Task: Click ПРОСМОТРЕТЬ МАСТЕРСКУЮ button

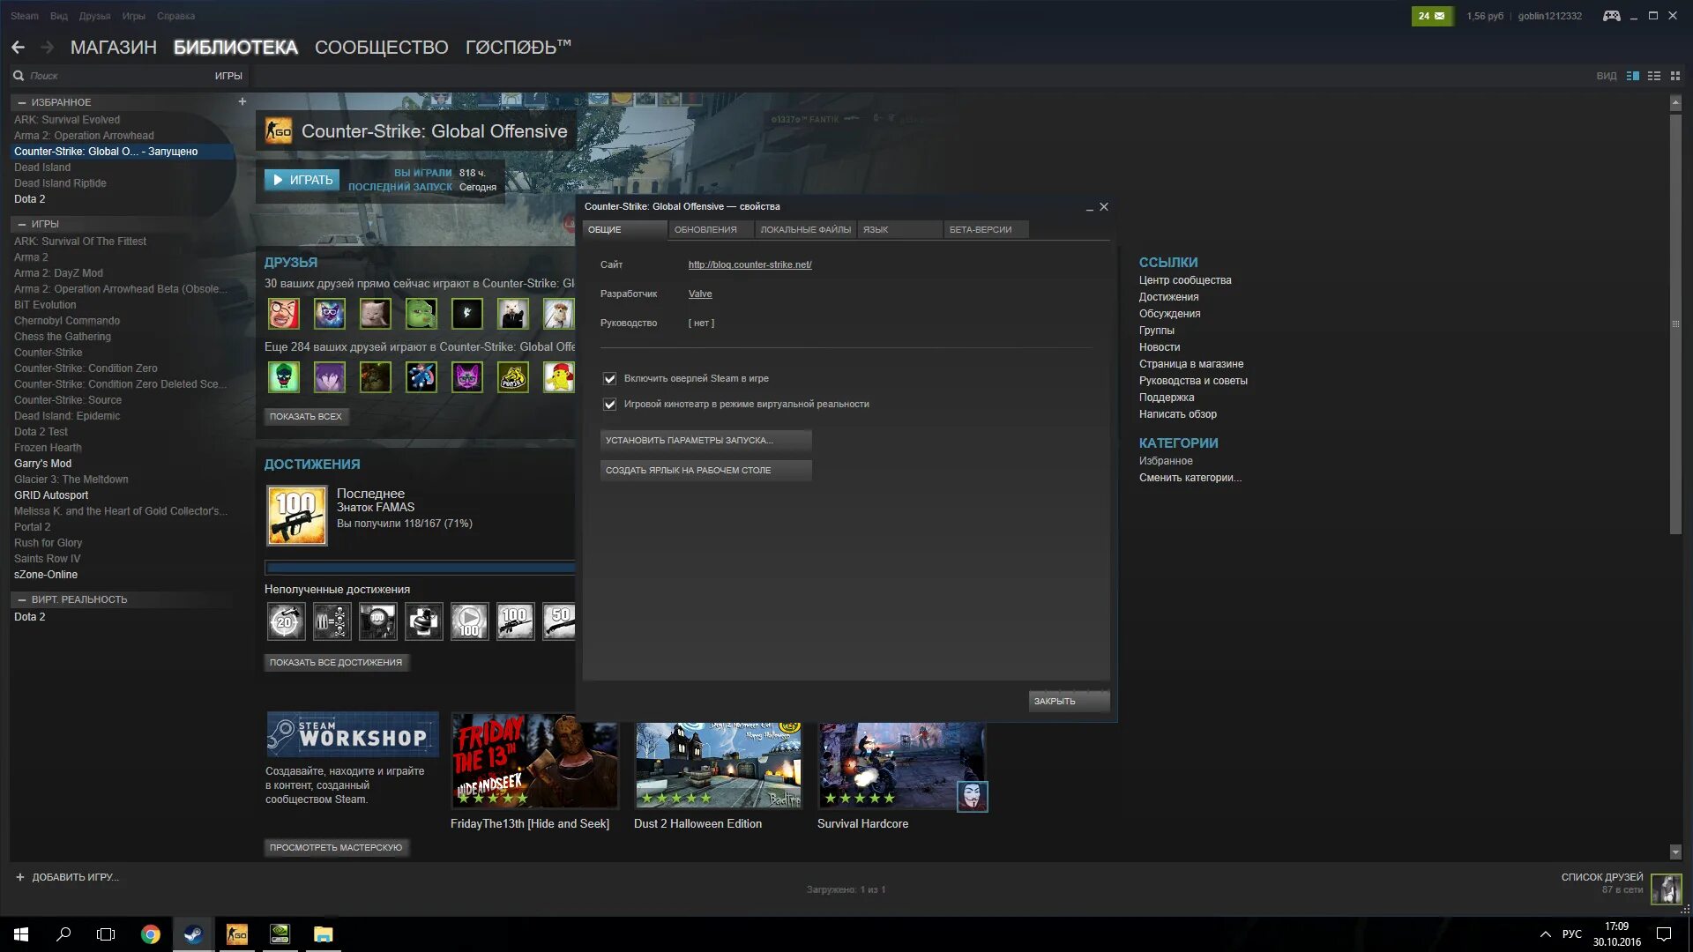Action: pyautogui.click(x=336, y=848)
